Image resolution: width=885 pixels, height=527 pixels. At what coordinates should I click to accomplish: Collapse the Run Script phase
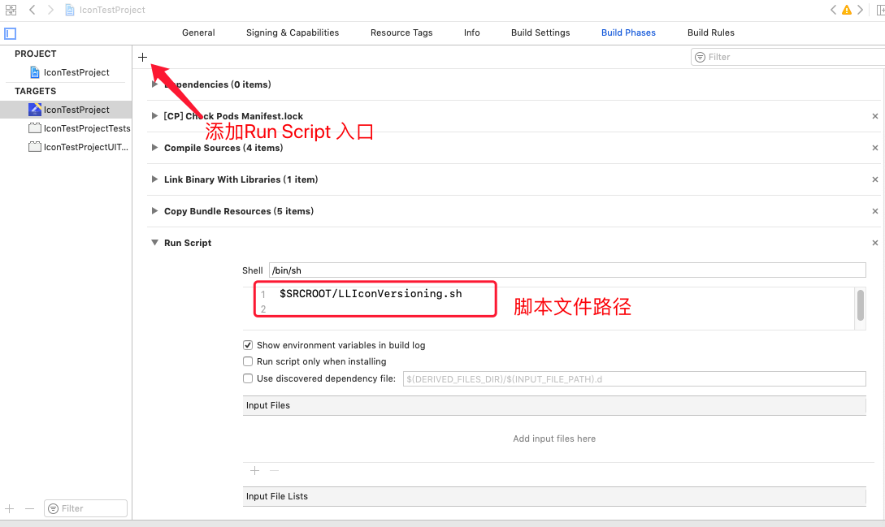pyautogui.click(x=154, y=243)
